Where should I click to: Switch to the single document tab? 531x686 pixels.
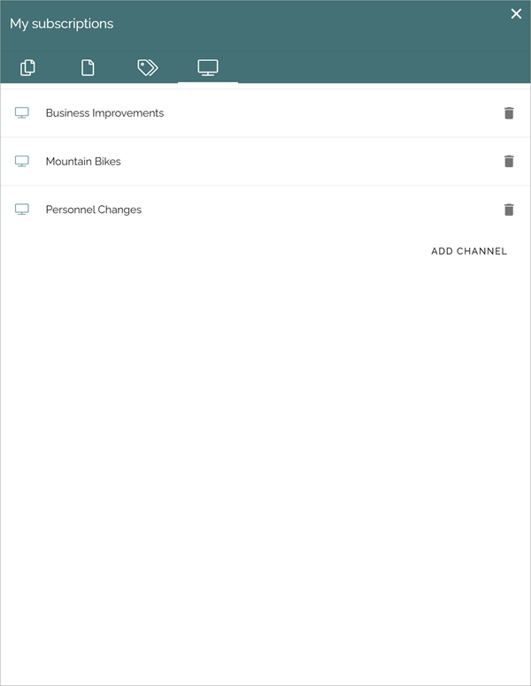88,68
